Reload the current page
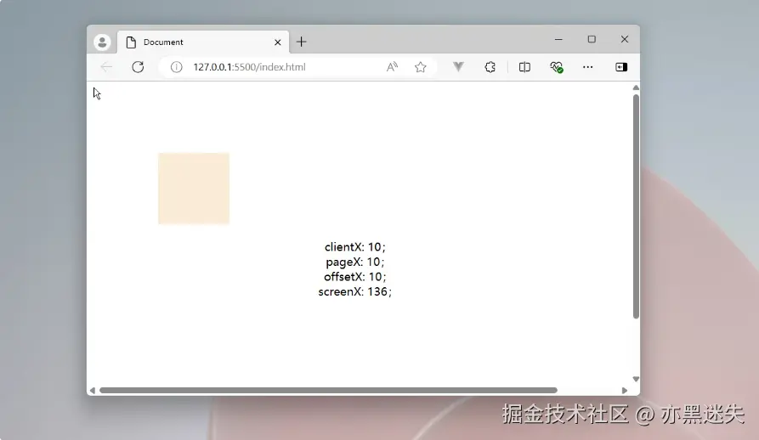The image size is (759, 440). click(138, 67)
